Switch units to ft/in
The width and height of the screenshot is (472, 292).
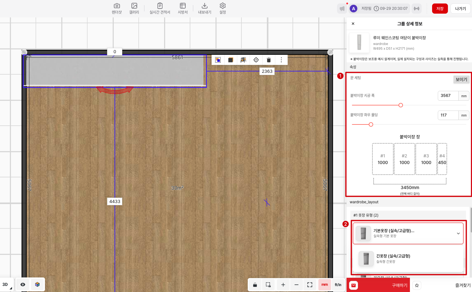point(338,285)
